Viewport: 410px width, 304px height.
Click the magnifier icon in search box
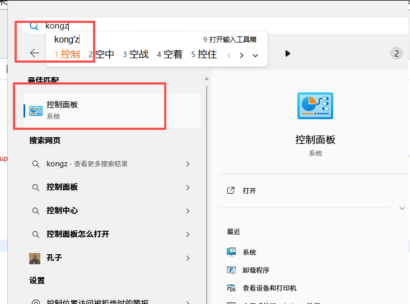point(34,26)
